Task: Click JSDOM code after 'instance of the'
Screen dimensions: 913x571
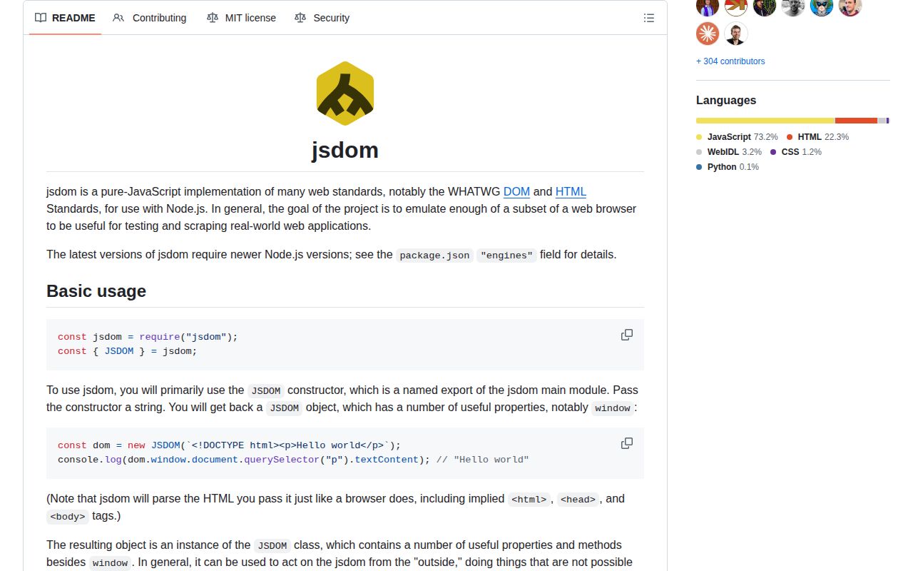Action: 272,546
